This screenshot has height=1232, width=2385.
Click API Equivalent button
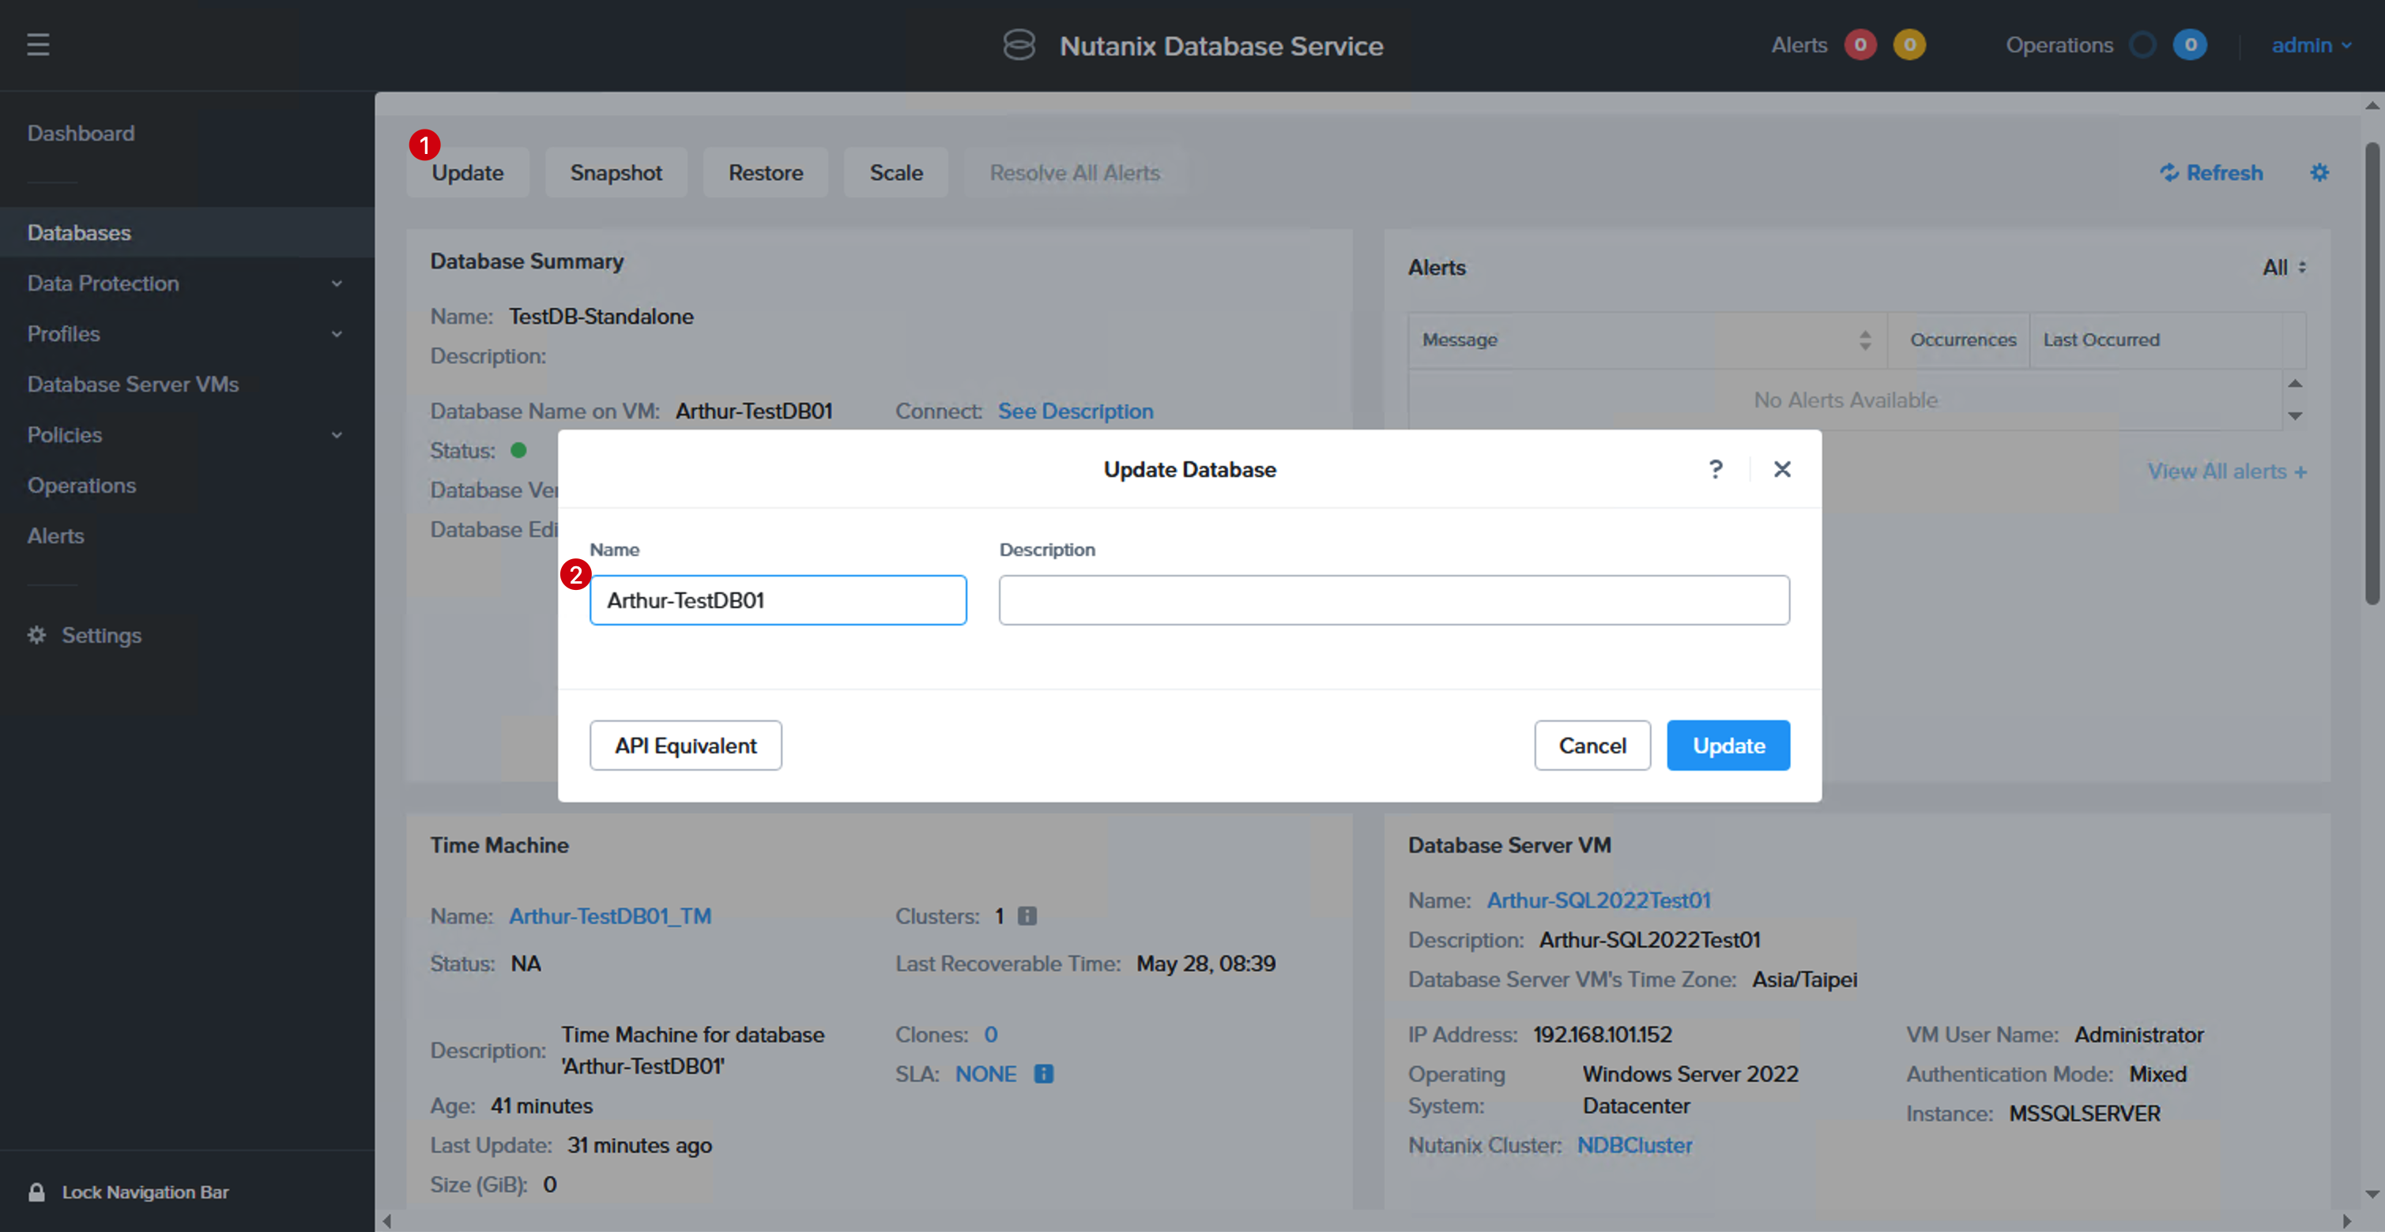(685, 746)
